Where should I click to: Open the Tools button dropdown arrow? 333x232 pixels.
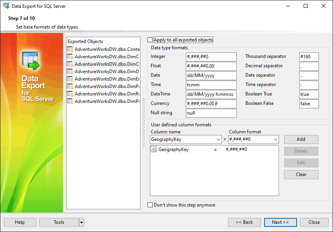81,223
